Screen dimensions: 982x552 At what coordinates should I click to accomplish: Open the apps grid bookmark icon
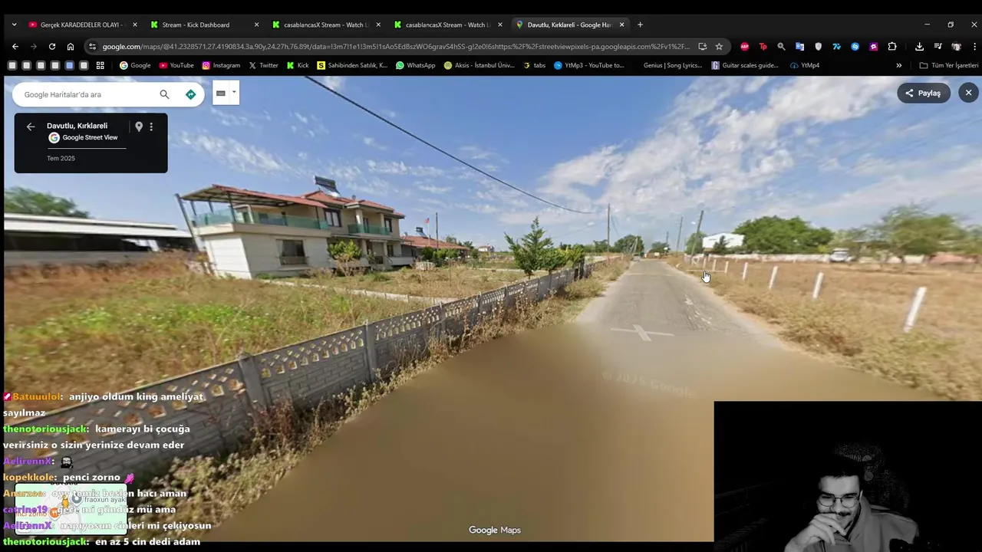[101, 65]
